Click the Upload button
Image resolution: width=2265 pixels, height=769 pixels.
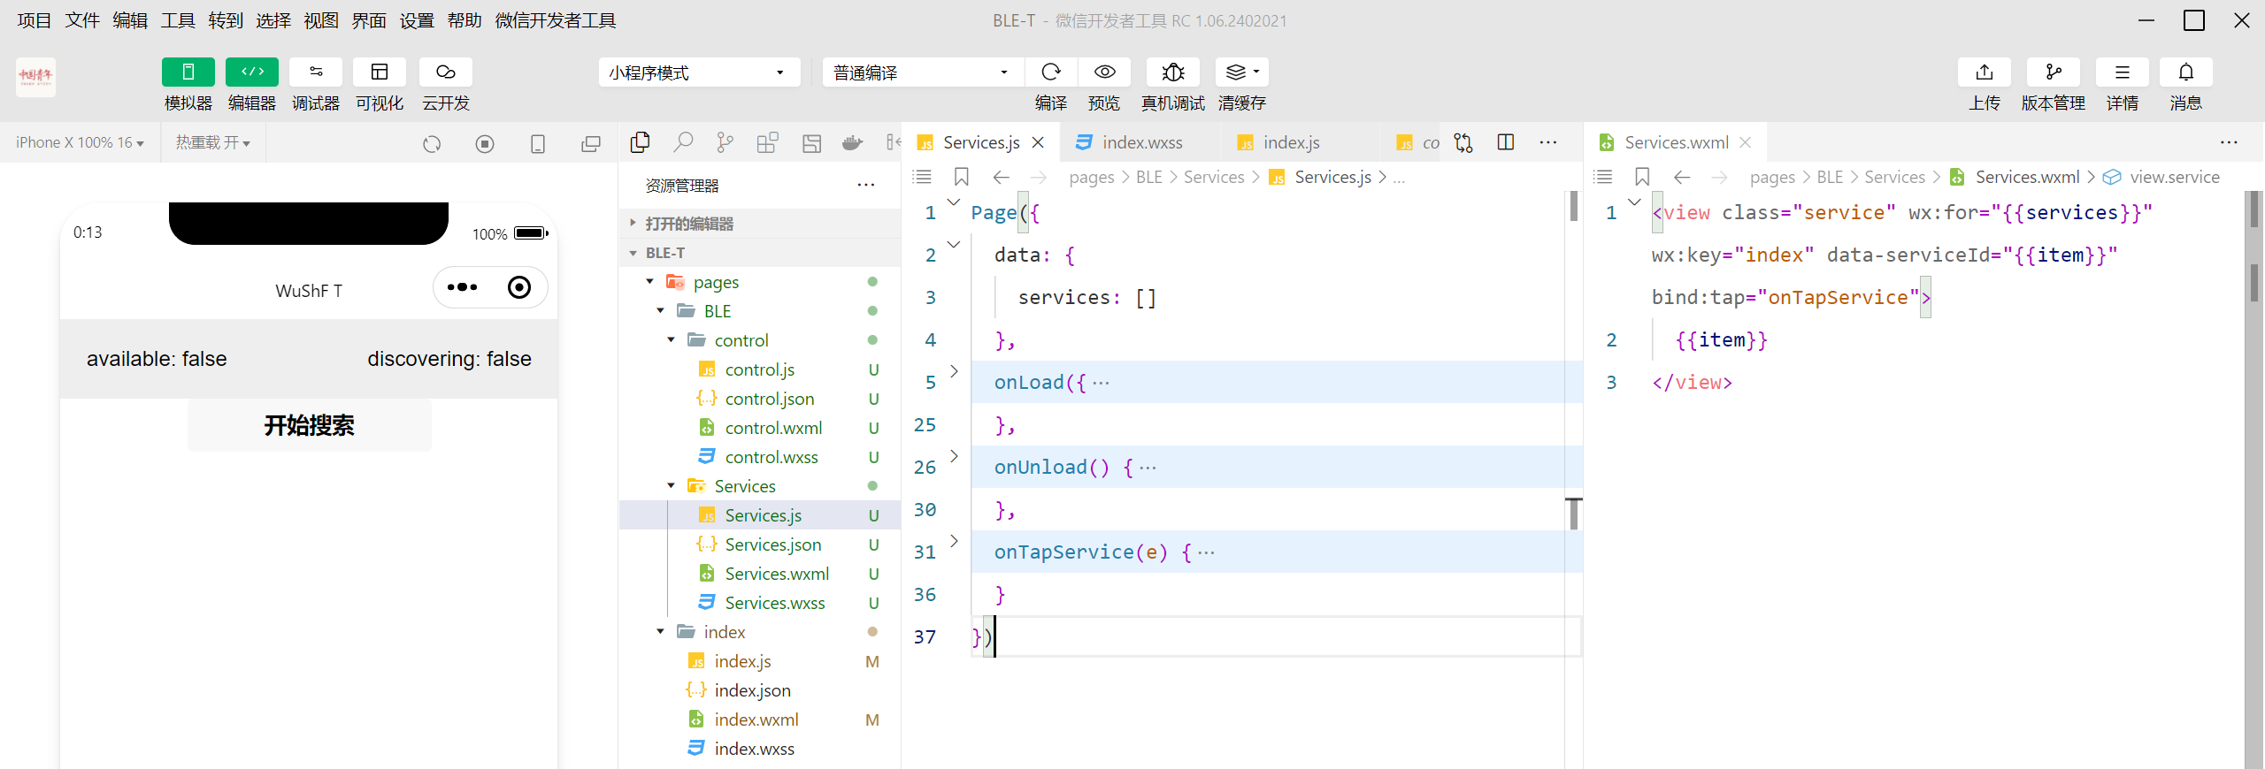1985,72
